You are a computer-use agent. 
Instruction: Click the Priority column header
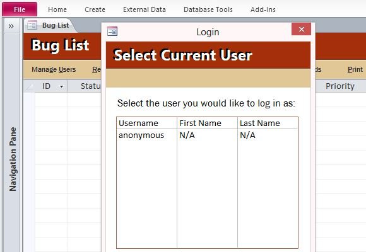click(x=340, y=86)
